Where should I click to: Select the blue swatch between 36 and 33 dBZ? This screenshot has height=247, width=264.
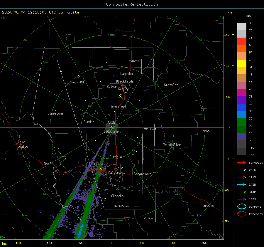(x=242, y=107)
